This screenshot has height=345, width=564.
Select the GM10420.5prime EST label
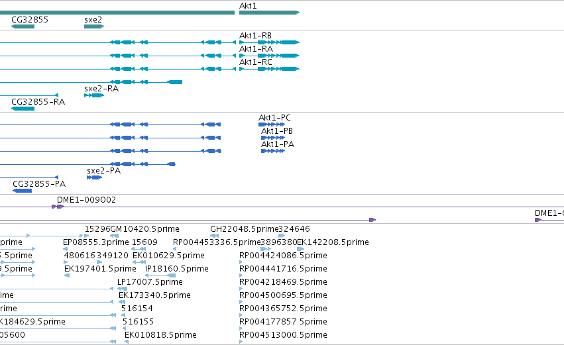144,229
